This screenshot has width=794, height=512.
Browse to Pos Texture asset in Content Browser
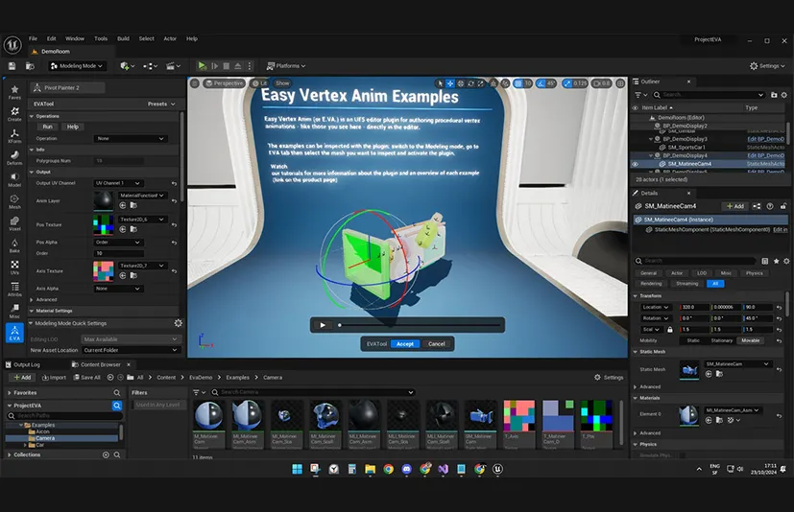[x=133, y=229]
